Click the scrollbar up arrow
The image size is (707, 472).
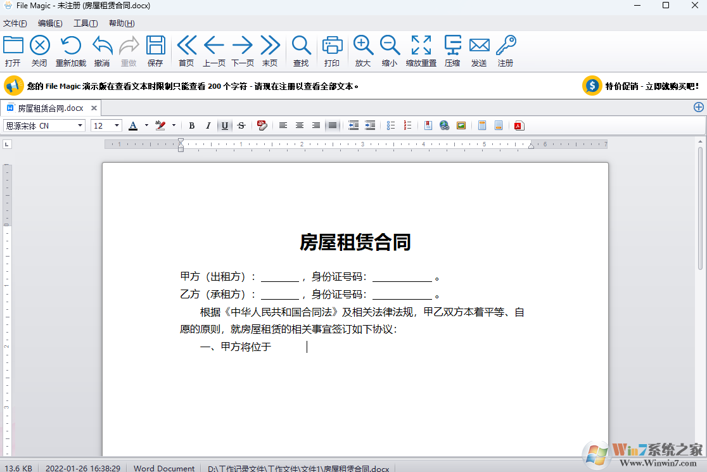click(x=700, y=141)
